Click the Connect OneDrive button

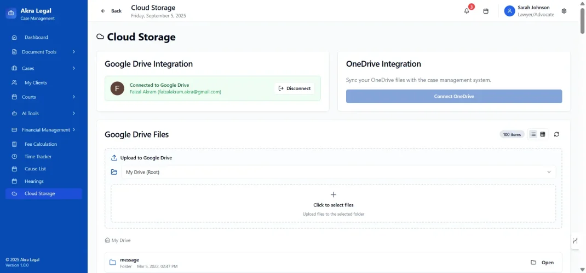coord(453,96)
